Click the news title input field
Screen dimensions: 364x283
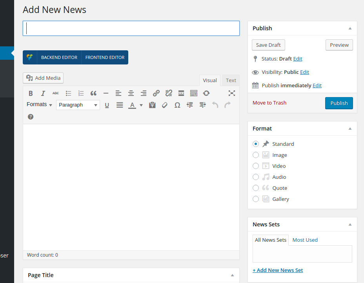pos(131,28)
